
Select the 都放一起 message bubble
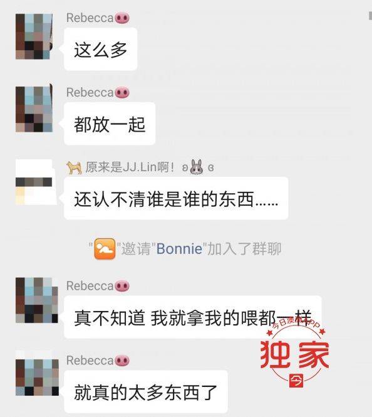click(x=110, y=124)
